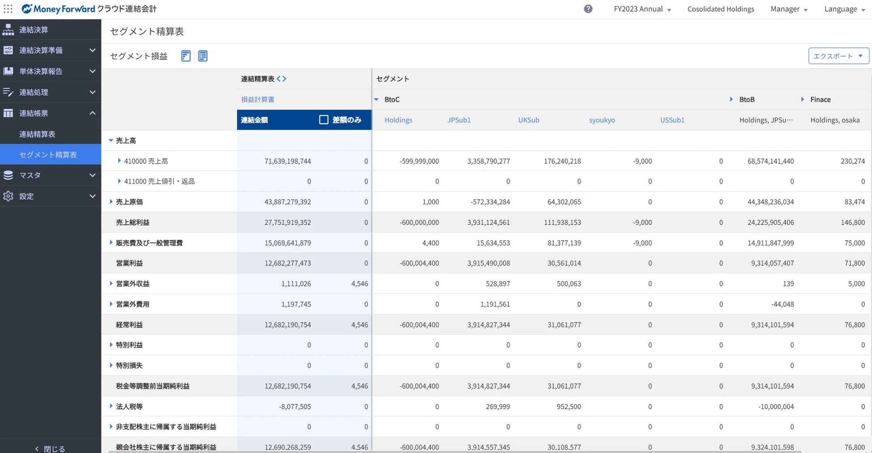Expand the BtoB segment group

(x=731, y=100)
